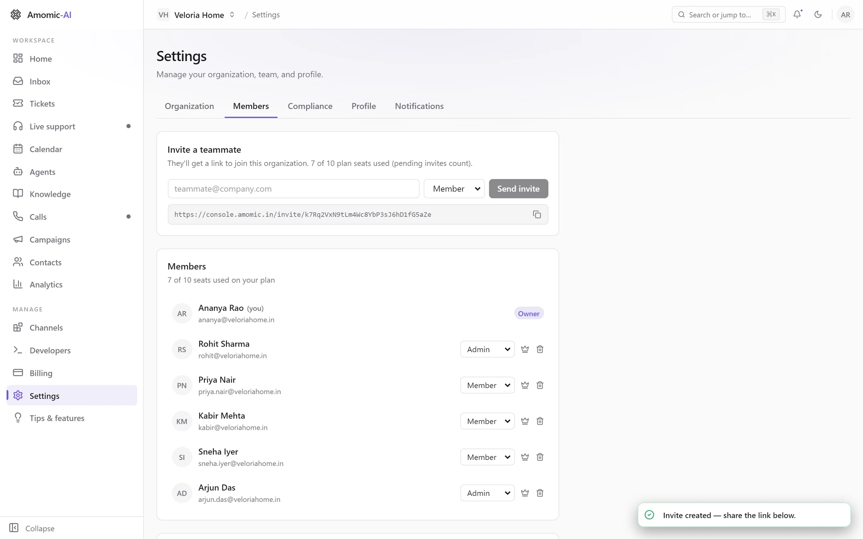The height and width of the screenshot is (539, 863).
Task: Open the Profile tab
Action: click(364, 106)
